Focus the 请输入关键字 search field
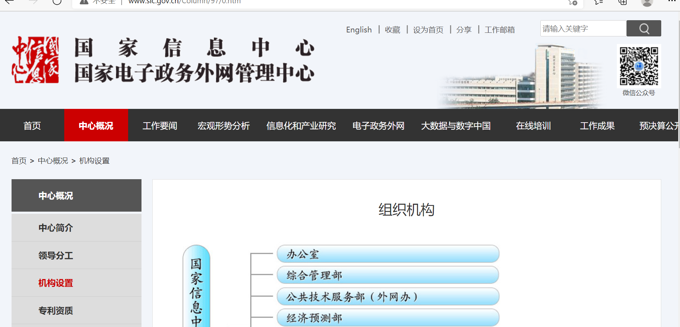This screenshot has height=327, width=680. pos(583,28)
